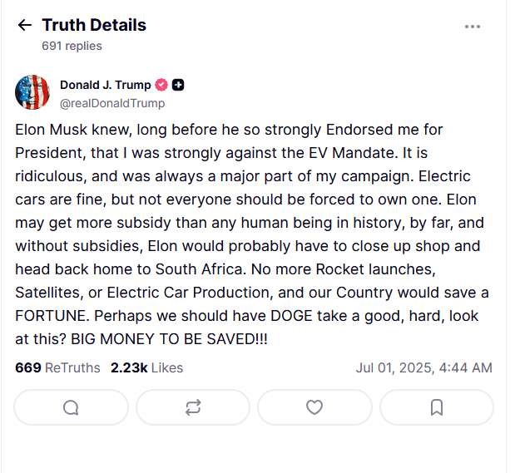Image resolution: width=515 pixels, height=473 pixels.
Task: Bookmark this truth
Action: (x=437, y=407)
